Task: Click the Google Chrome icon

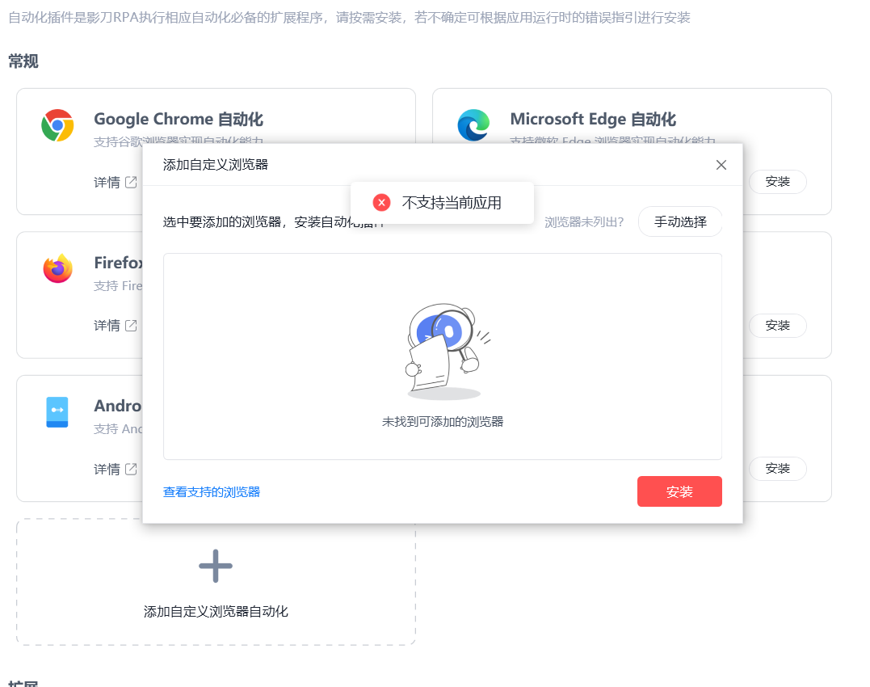Action: click(x=57, y=125)
